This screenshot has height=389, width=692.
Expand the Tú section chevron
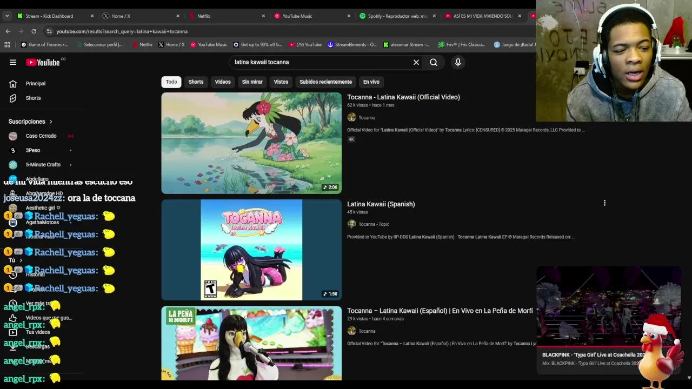21,260
